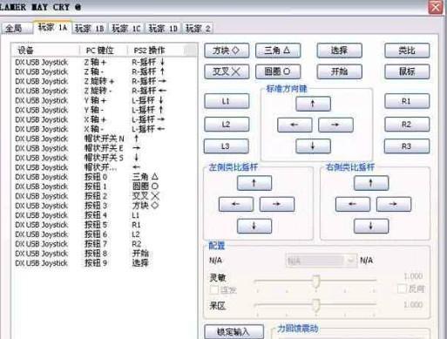The width and height of the screenshot is (447, 339).
Task: Select the 帽状开关 S binding row
Action: tap(104, 158)
